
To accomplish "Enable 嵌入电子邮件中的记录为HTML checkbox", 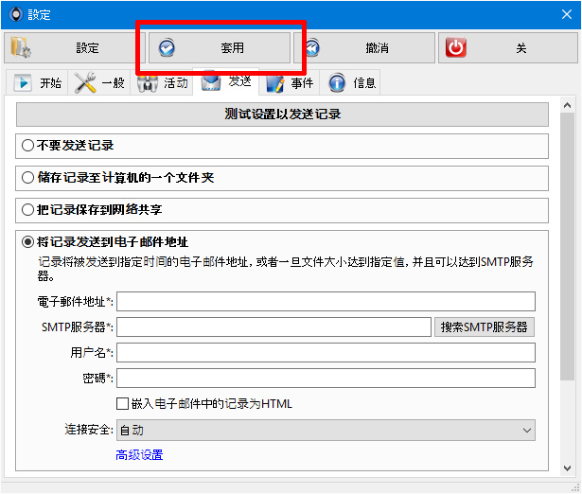I will 122,403.
